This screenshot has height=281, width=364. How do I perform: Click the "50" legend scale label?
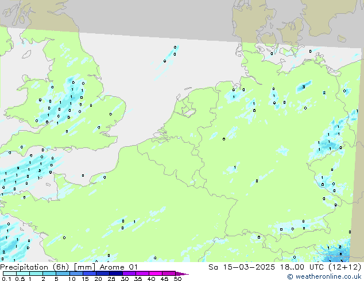click(178, 279)
